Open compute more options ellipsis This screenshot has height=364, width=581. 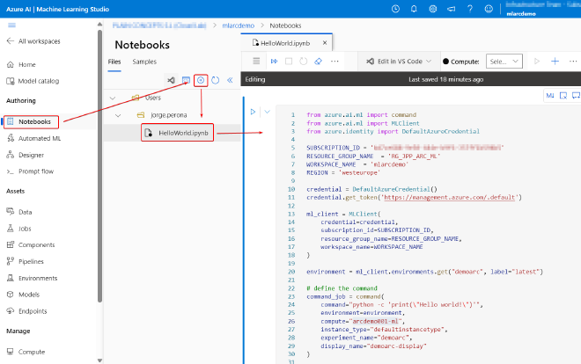[x=573, y=61]
